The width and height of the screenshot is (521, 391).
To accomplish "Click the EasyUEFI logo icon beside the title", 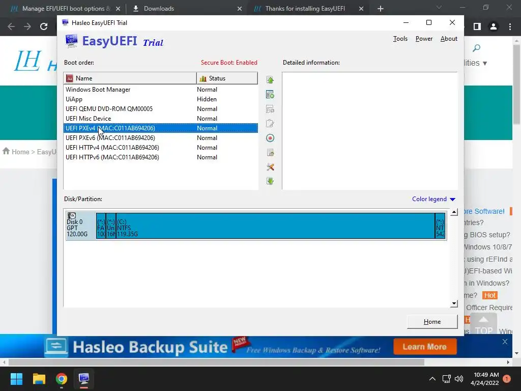I will [71, 41].
